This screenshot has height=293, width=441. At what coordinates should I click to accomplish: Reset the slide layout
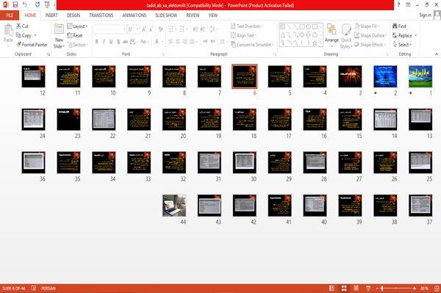pos(75,35)
